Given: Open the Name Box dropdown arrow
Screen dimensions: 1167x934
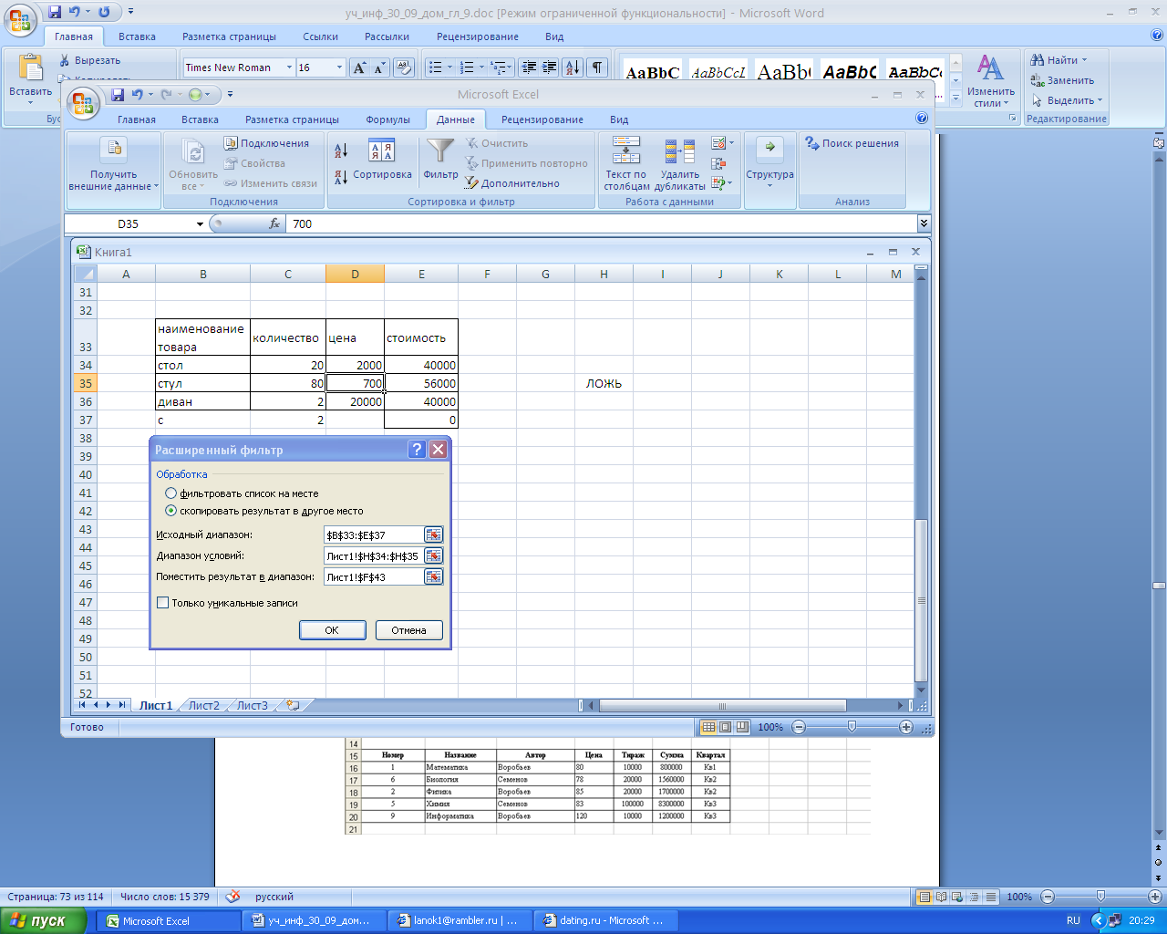Looking at the screenshot, I should pyautogui.click(x=201, y=223).
